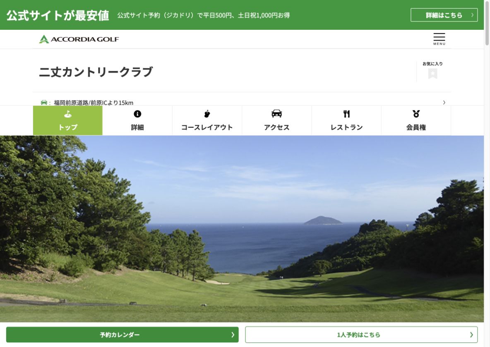
Task: Click the info circle icon above 詳細
Action: pos(137,114)
